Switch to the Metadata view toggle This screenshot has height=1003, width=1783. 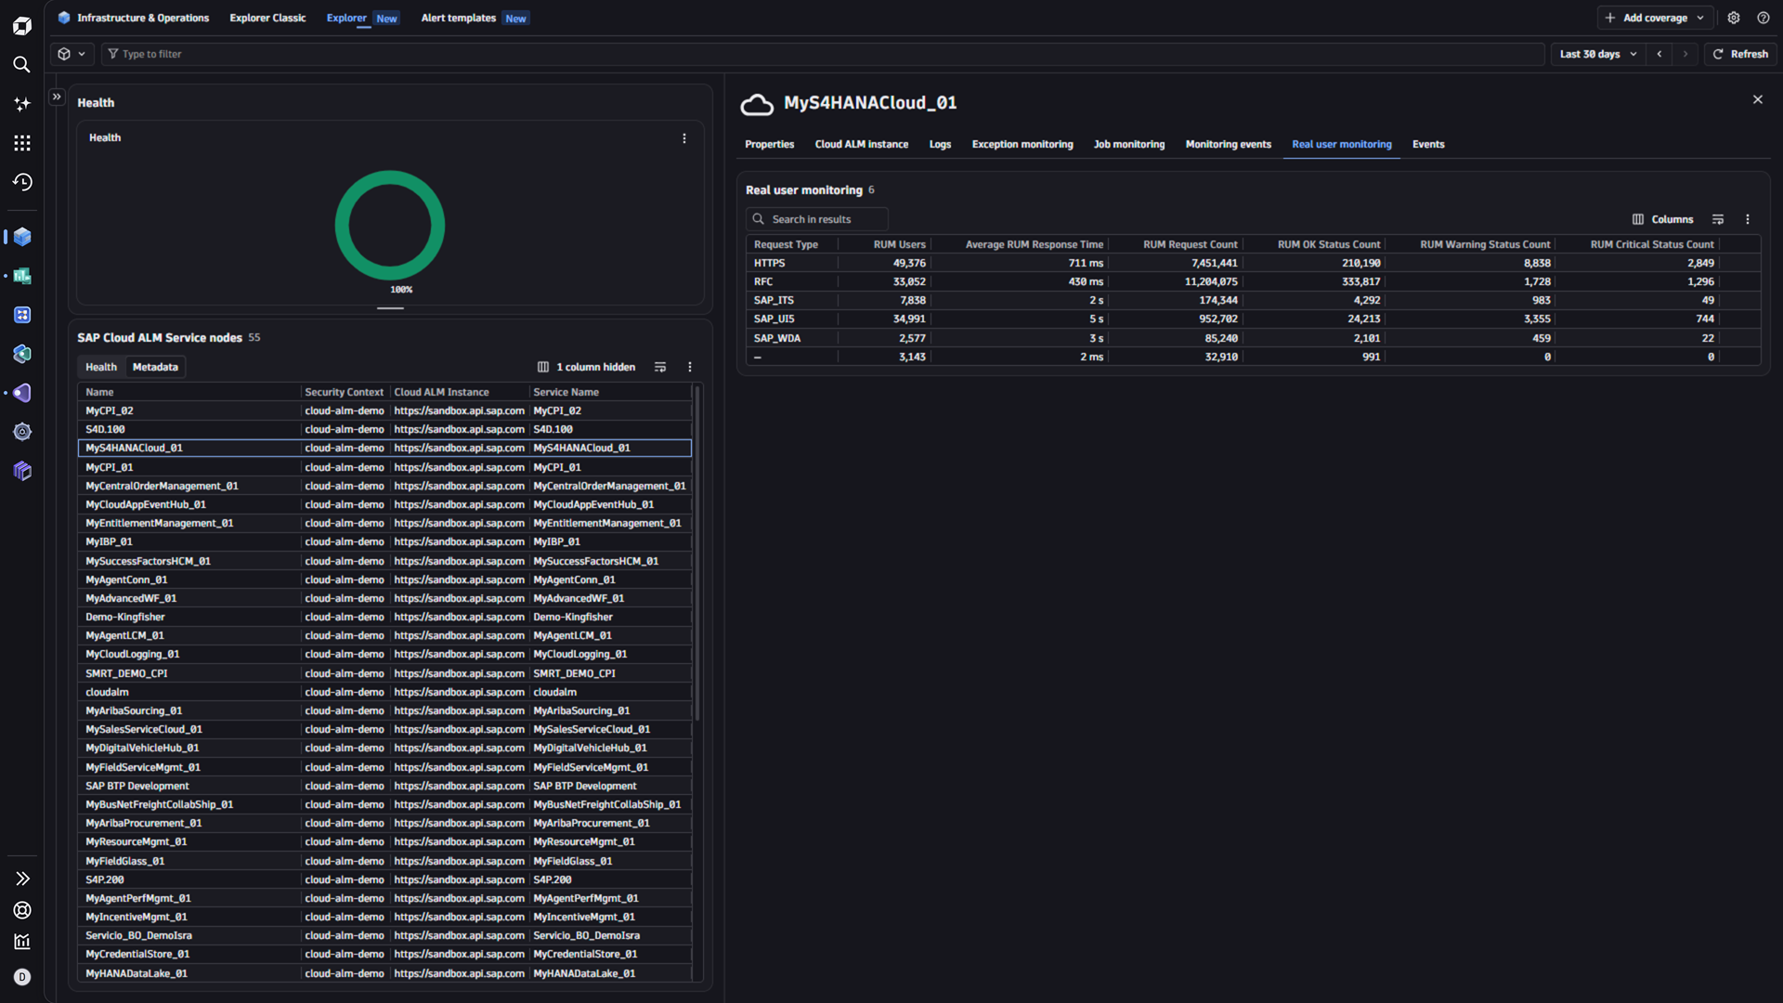coord(155,368)
